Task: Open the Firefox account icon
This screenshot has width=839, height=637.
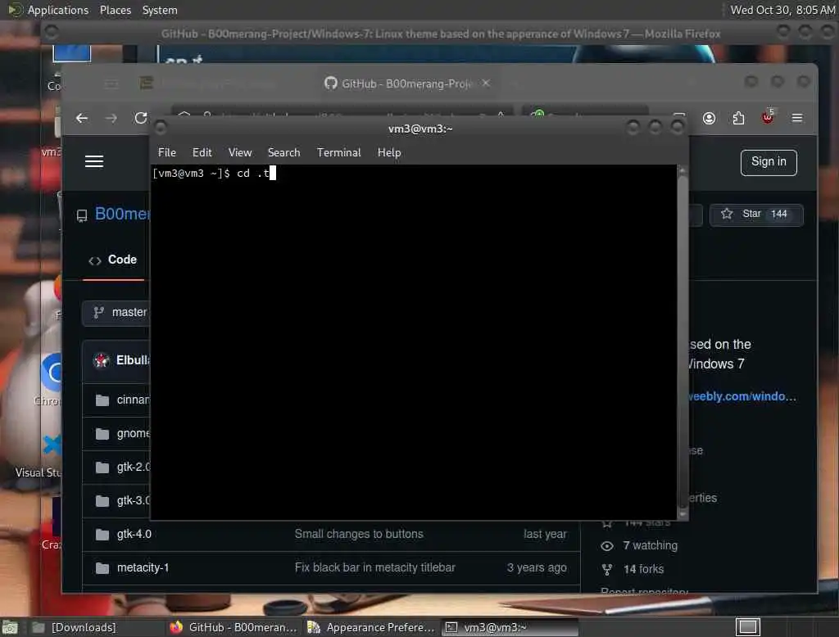Action: click(x=709, y=118)
